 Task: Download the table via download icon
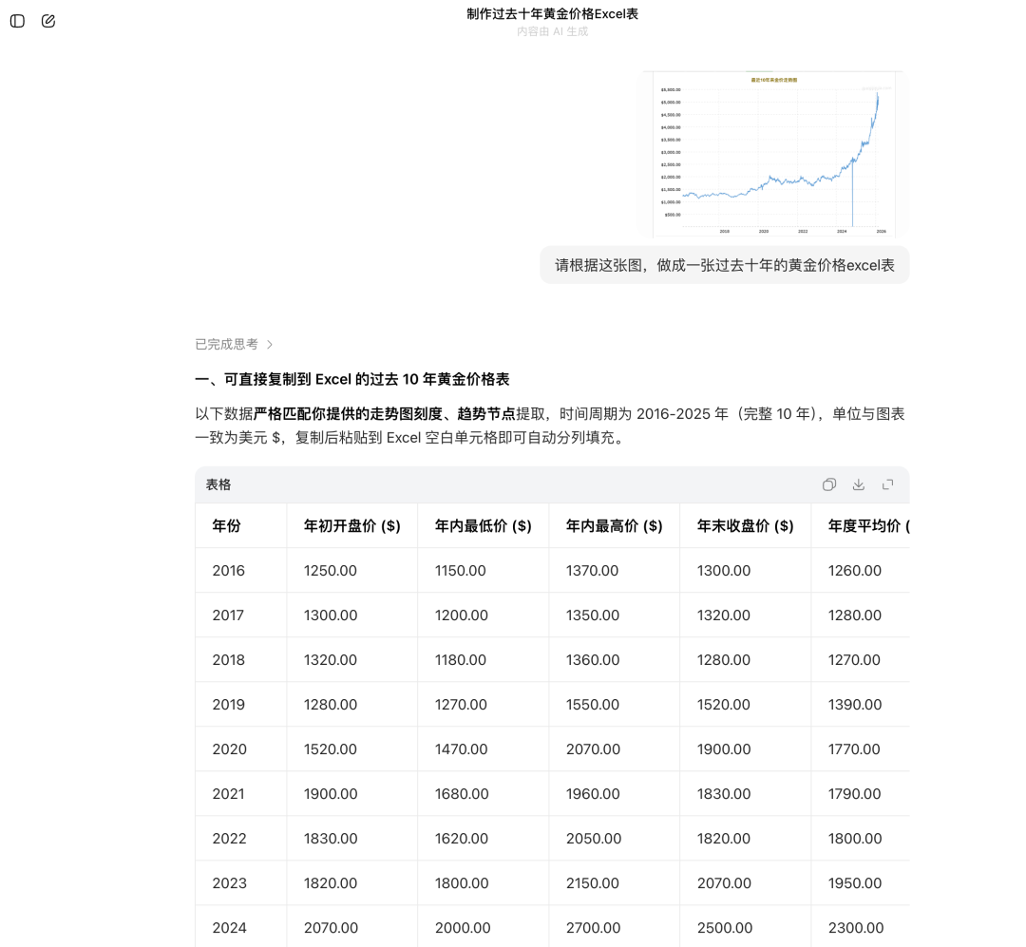858,484
